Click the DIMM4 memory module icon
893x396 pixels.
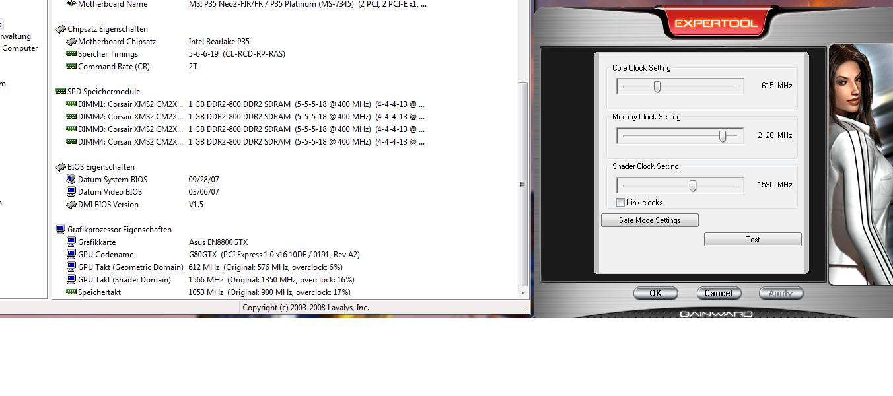pos(71,142)
